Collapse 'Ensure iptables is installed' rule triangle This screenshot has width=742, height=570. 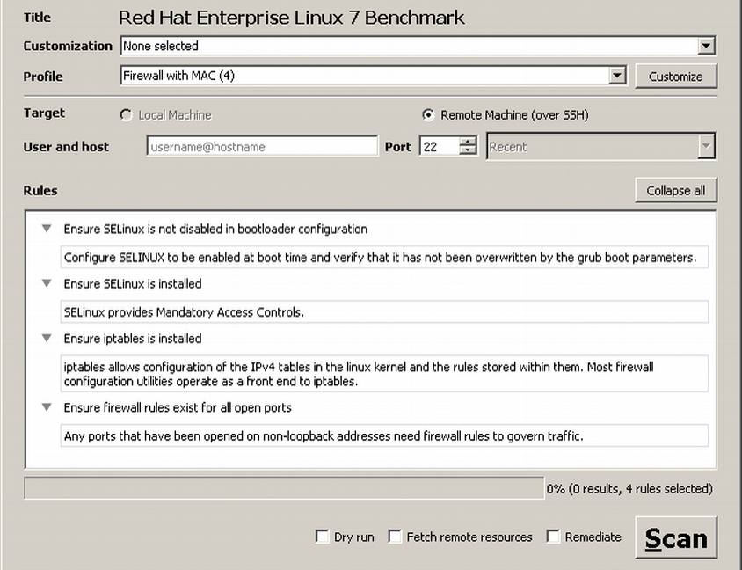(47, 339)
